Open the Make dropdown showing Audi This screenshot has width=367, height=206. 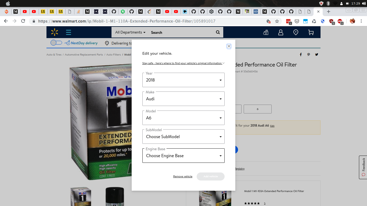183,99
